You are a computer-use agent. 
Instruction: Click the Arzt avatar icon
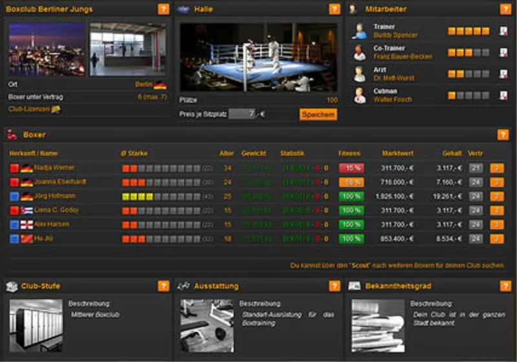point(359,74)
